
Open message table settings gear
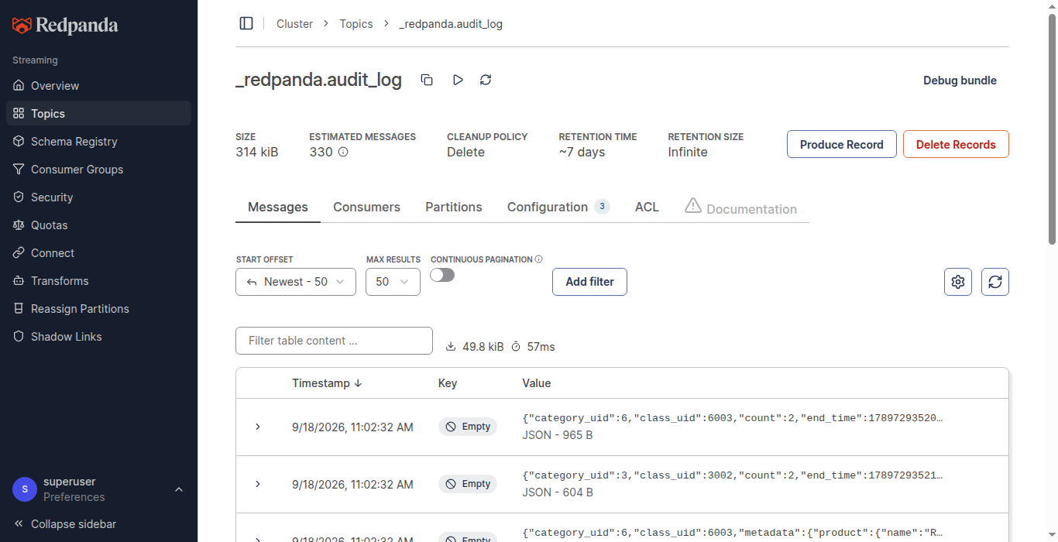[958, 282]
